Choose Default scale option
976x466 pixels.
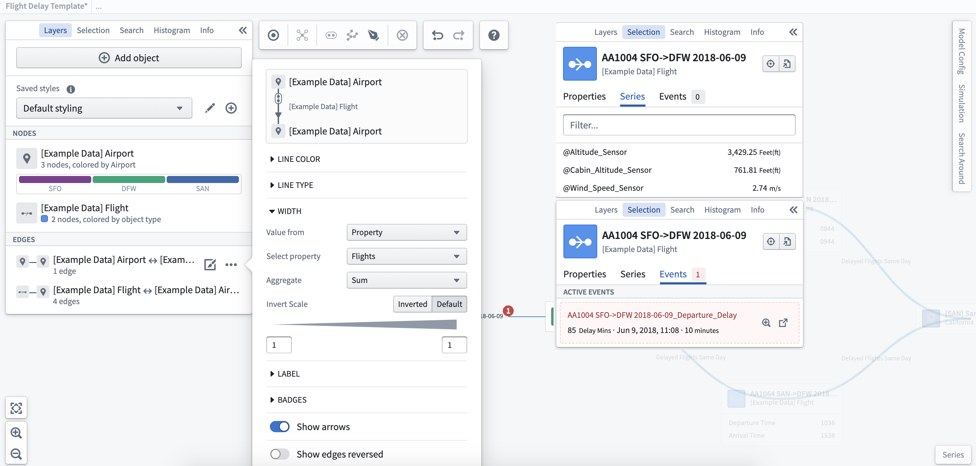[449, 304]
